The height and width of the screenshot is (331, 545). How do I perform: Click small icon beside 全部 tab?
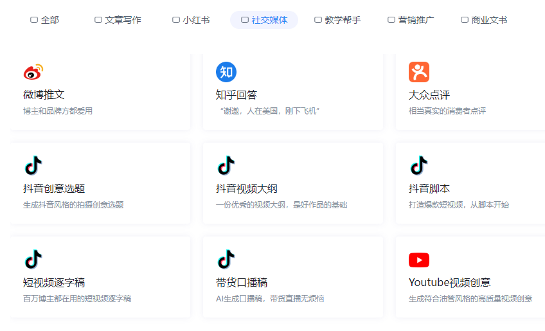(x=34, y=20)
